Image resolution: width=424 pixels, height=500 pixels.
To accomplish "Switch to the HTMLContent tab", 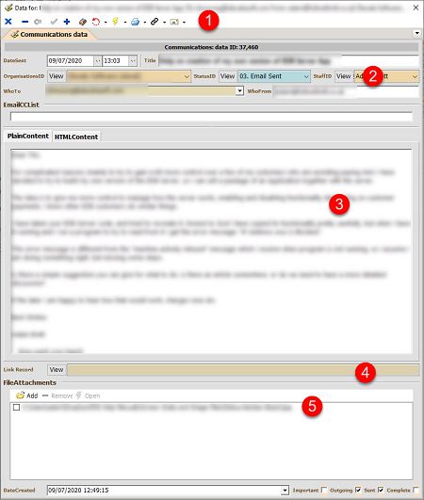I will point(76,137).
